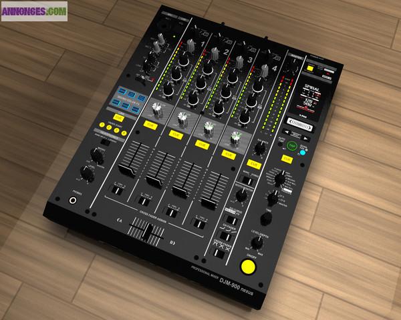Flip the Mono/Stereo master switch

(x=247, y=181)
